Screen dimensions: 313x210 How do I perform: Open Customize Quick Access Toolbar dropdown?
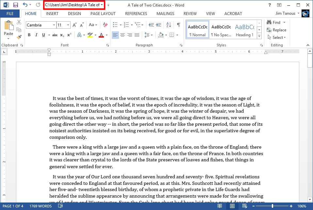[108, 5]
